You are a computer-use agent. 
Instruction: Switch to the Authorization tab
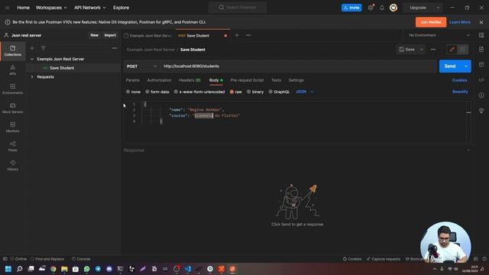coord(159,80)
